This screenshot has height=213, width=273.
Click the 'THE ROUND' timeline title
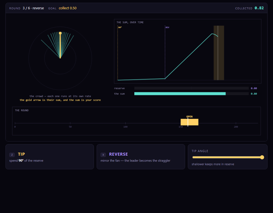click(x=22, y=110)
